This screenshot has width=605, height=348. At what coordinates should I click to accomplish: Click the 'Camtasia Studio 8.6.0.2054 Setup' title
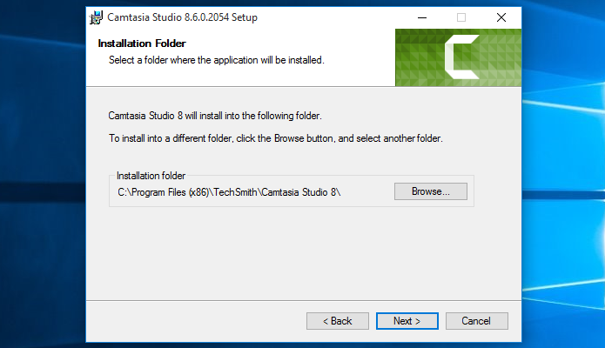click(182, 17)
